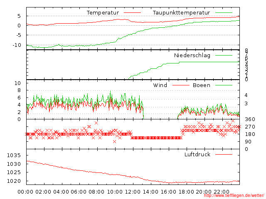The image size is (266, 199).
Task: Click the 04:00 time axis label
Action: click(x=61, y=192)
